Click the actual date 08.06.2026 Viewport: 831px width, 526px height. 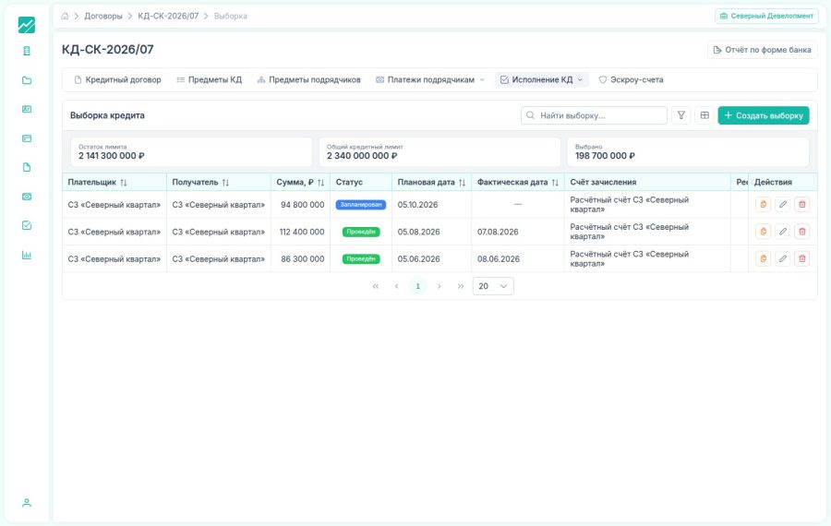pyautogui.click(x=499, y=258)
